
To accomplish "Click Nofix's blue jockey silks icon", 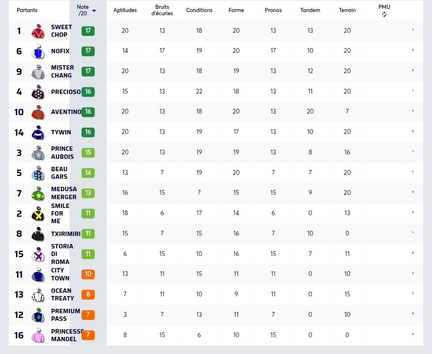I will tap(38, 51).
